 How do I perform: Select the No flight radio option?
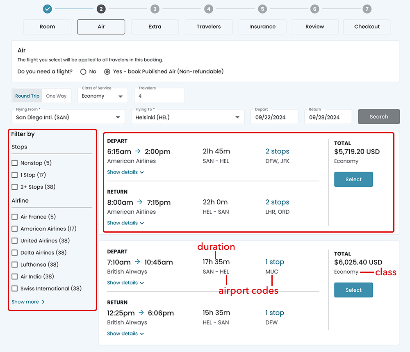click(x=83, y=72)
